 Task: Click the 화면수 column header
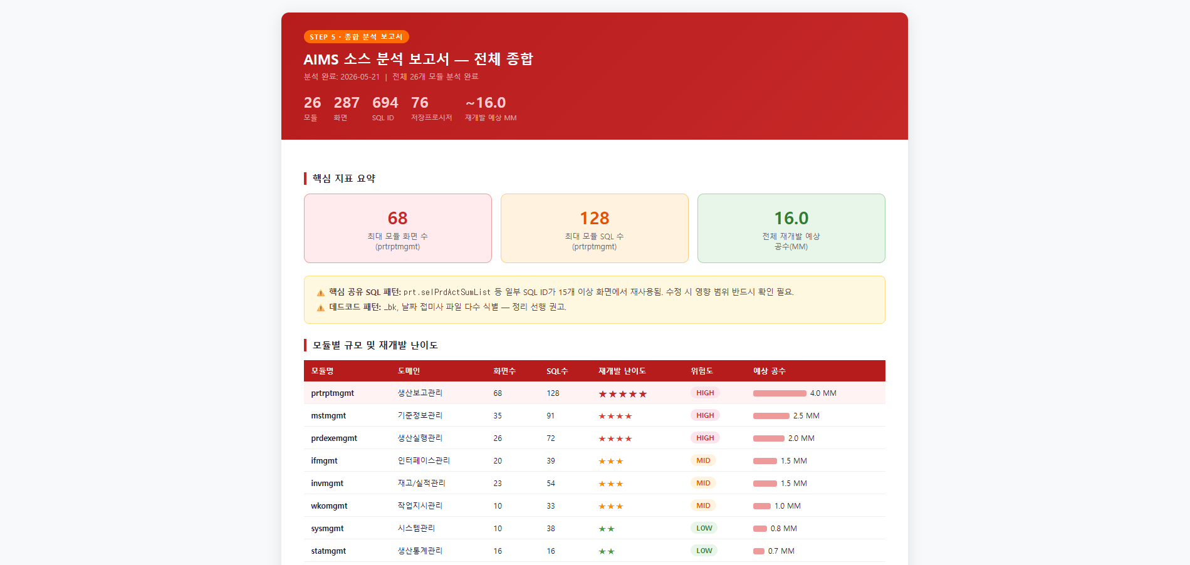[x=504, y=371]
